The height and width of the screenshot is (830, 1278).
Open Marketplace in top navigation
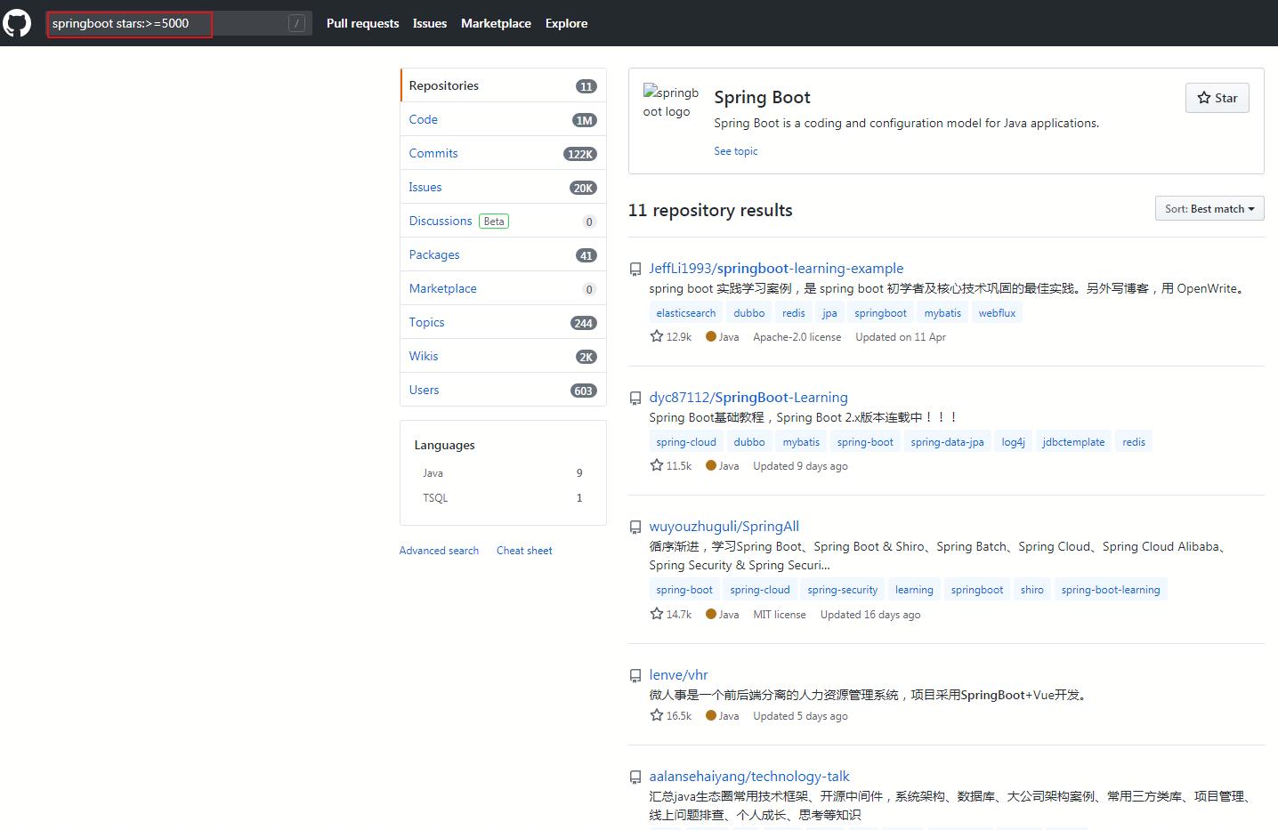click(496, 23)
